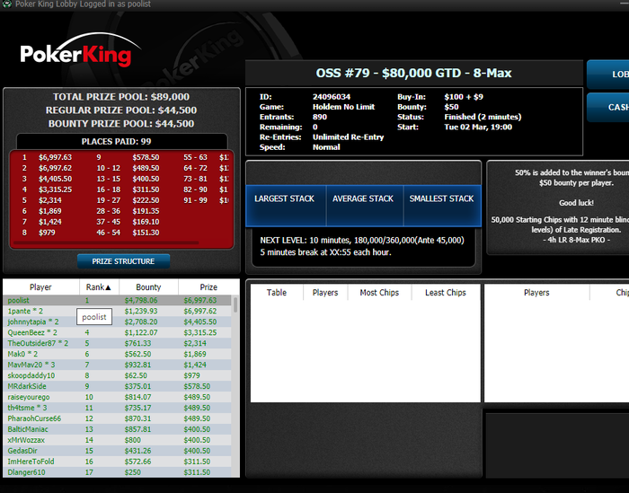Screen dimensions: 629x493
Task: Click the Next Level blinds information text
Action: [362, 241]
